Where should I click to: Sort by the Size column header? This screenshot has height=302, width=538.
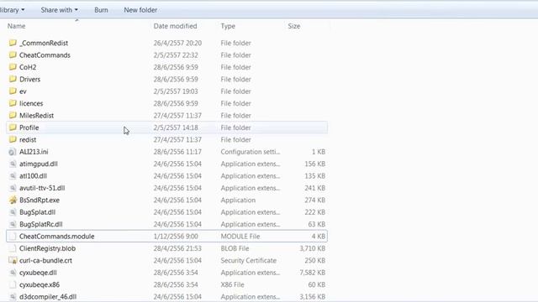pyautogui.click(x=294, y=26)
